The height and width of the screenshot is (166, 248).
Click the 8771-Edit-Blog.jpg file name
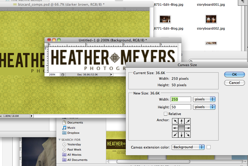[169, 29]
